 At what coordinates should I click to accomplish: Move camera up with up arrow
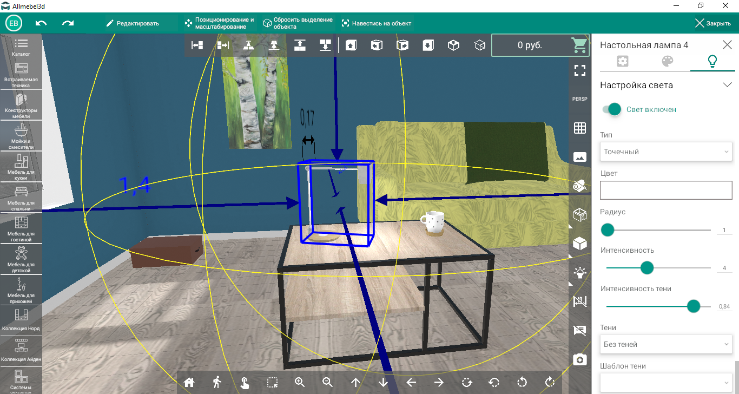355,382
